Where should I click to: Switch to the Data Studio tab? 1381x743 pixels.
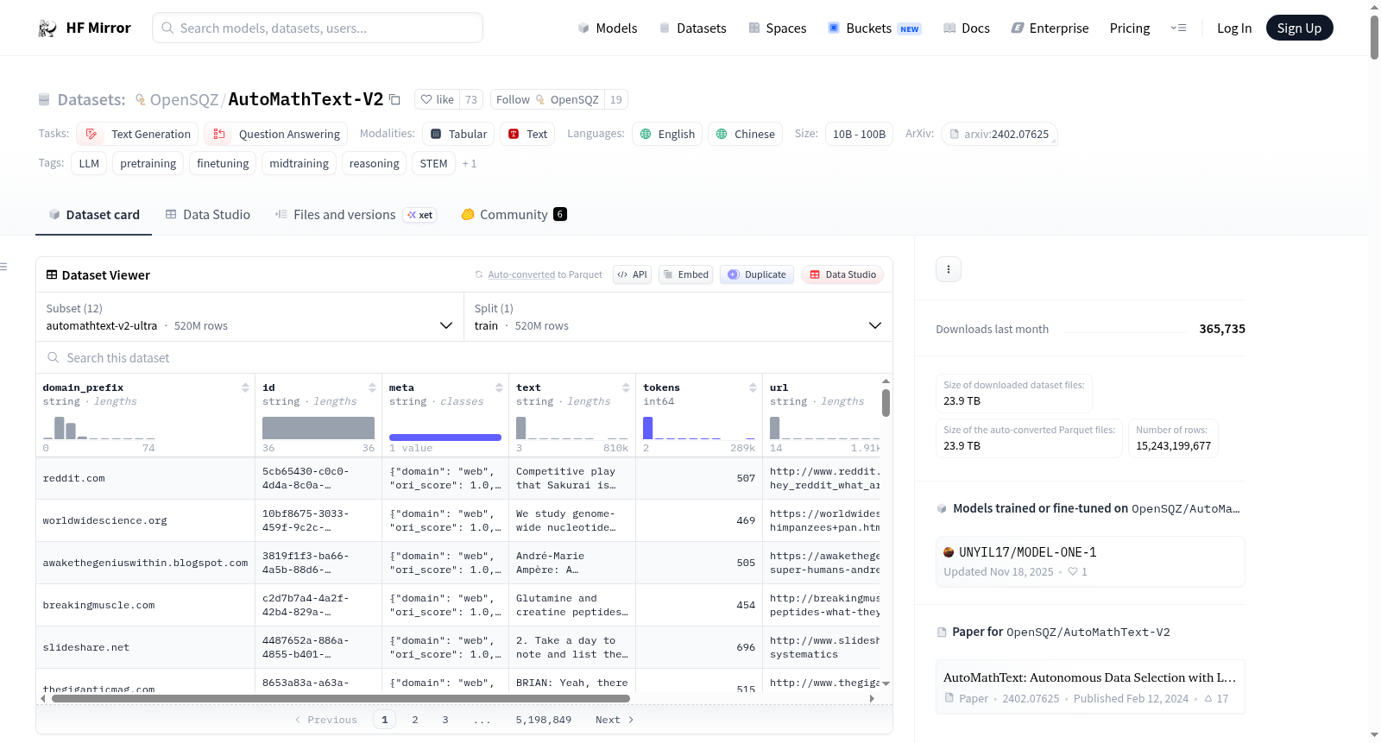(x=208, y=215)
